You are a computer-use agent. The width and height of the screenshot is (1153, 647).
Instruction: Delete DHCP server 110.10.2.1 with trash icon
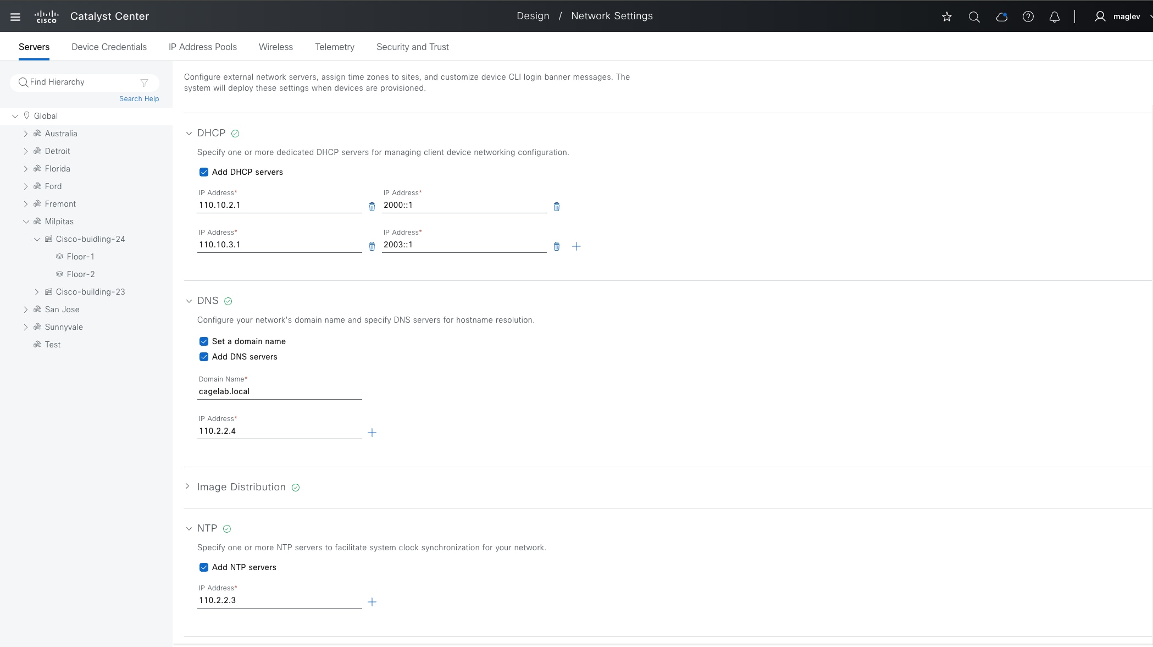pyautogui.click(x=372, y=207)
